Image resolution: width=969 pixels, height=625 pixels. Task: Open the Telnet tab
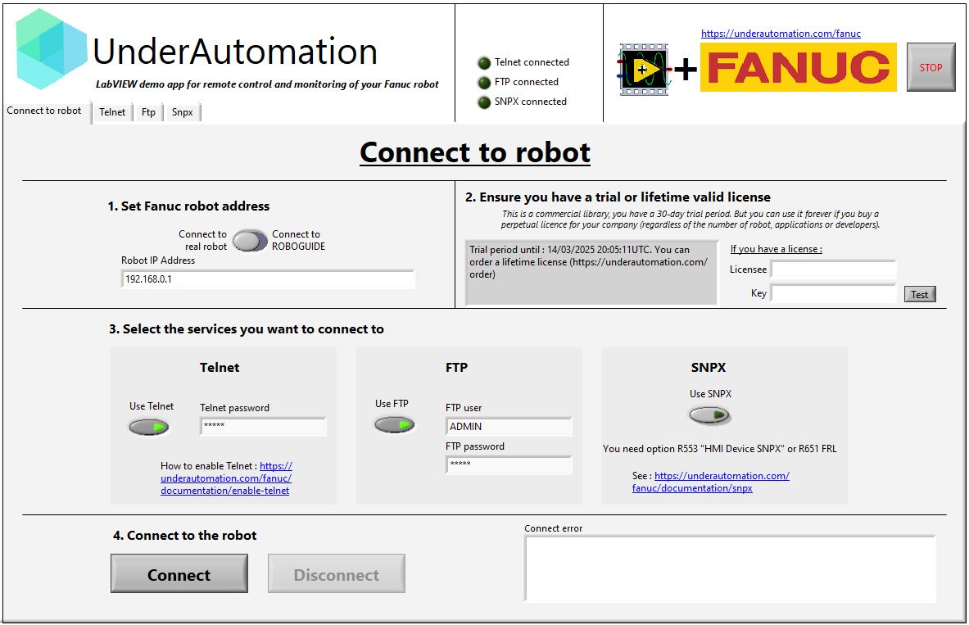tap(112, 112)
